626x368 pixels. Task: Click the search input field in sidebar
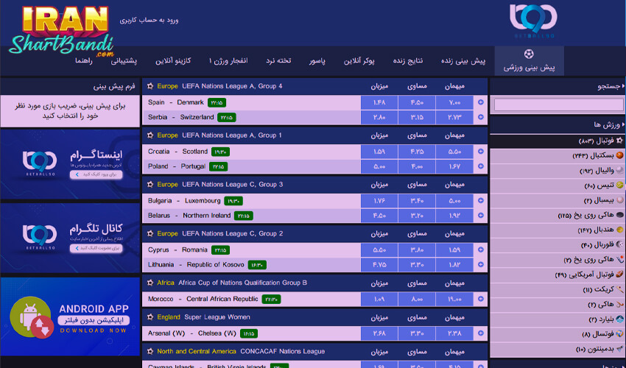558,105
